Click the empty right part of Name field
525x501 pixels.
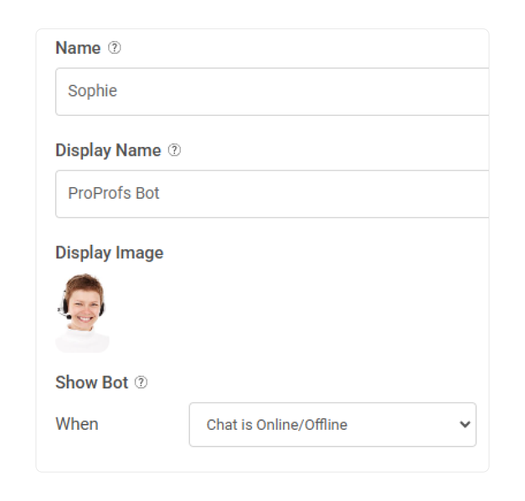click(x=389, y=91)
